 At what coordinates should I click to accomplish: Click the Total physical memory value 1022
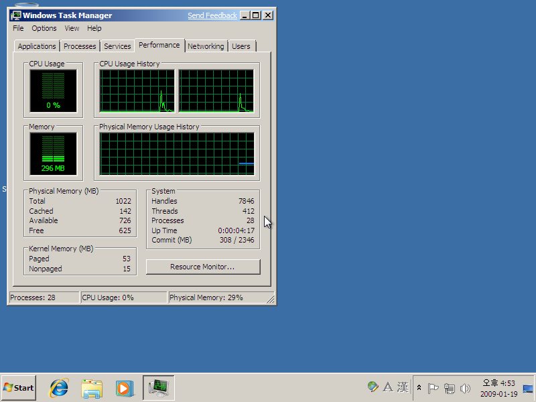click(x=123, y=202)
